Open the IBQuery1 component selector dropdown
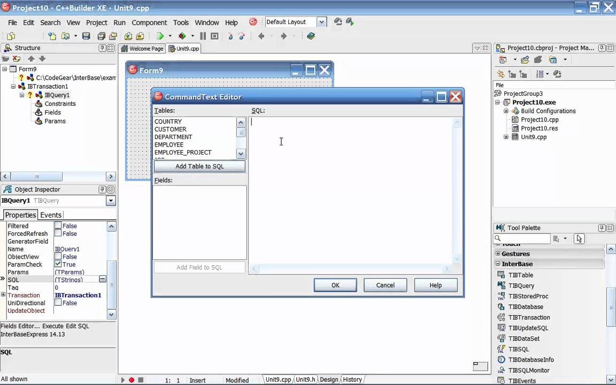Viewport: 616px width, 385px height. (x=111, y=201)
